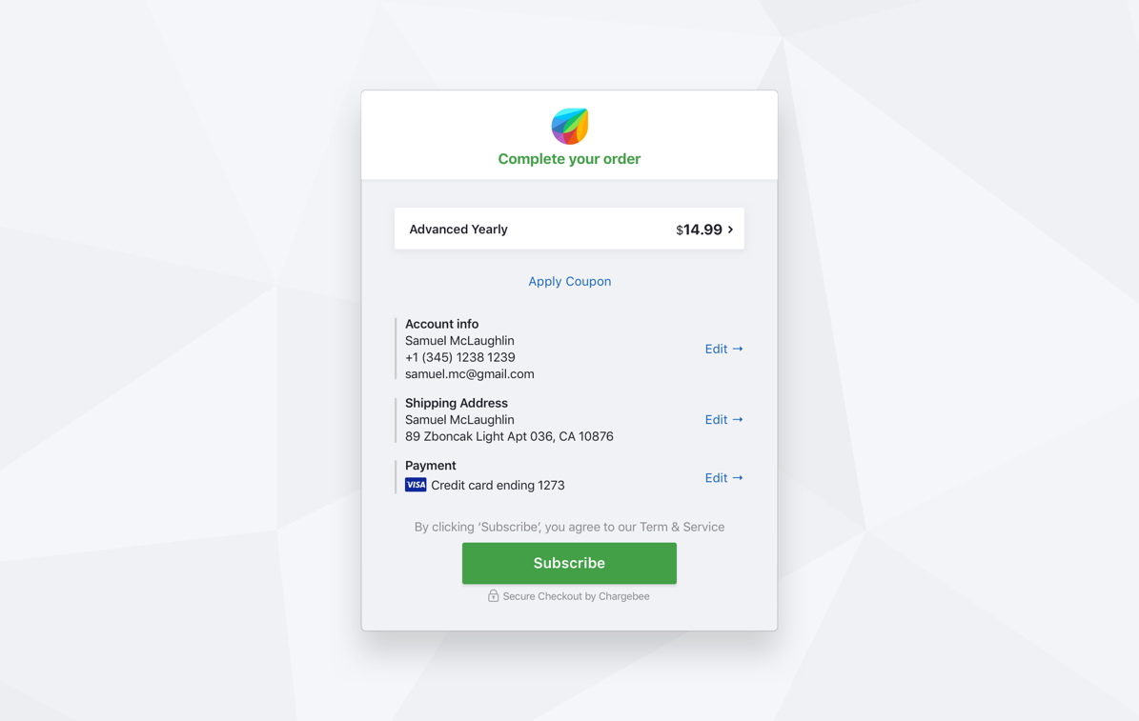Click the colorful leaf logo icon

570,126
